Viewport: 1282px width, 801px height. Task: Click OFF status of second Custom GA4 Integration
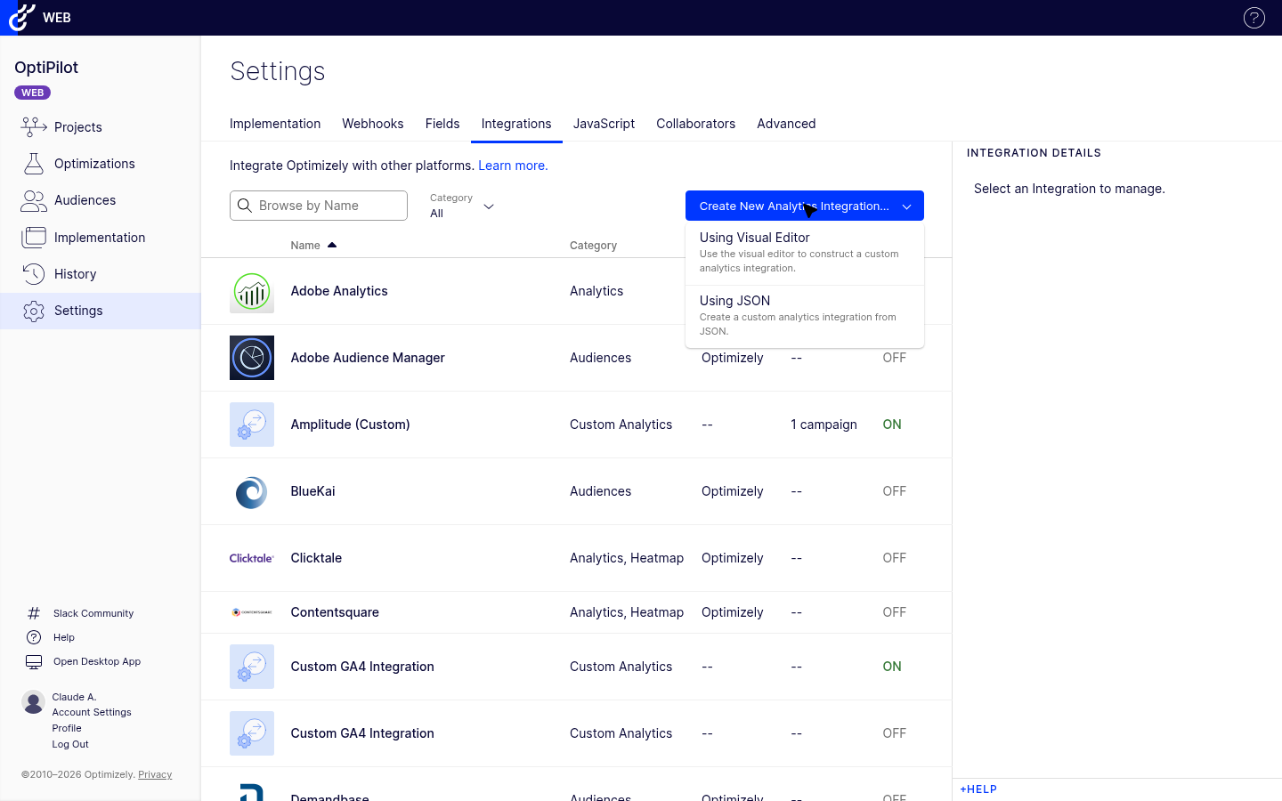pos(894,733)
